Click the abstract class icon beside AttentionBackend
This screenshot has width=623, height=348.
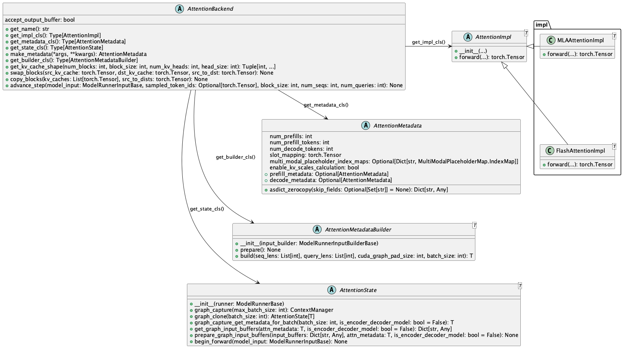(179, 9)
